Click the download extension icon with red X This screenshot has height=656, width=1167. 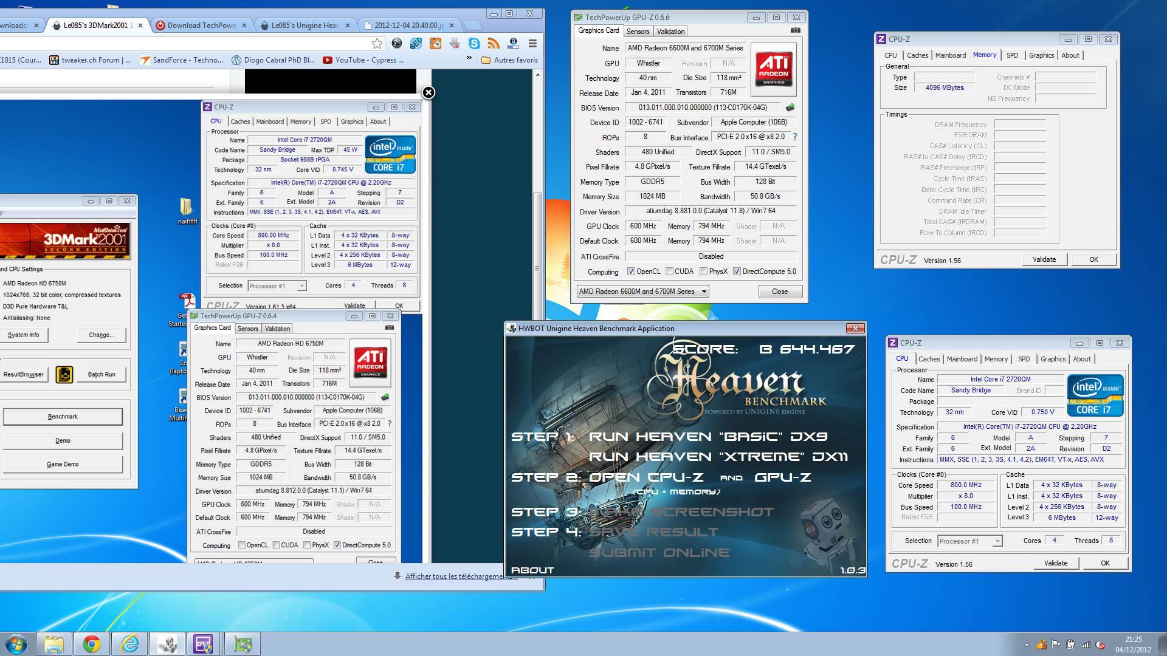pyautogui.click(x=455, y=43)
